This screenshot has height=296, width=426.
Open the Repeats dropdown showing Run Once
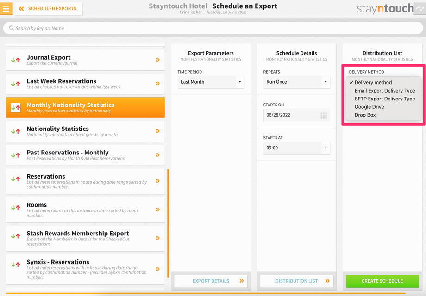pos(297,82)
